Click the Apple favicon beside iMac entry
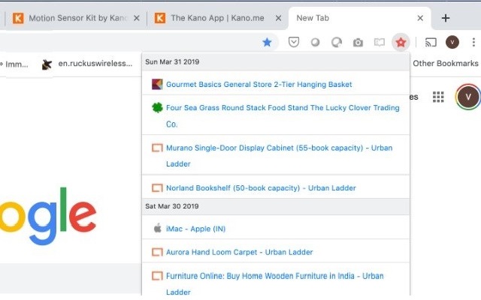481x300 pixels. (x=157, y=228)
